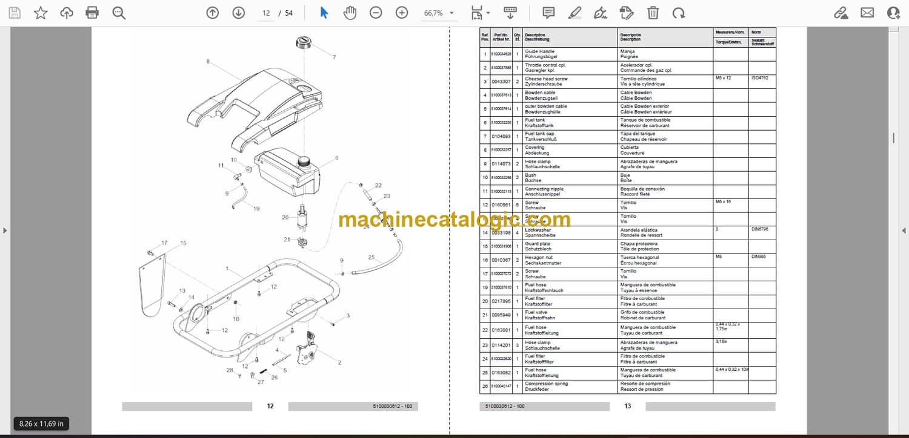This screenshot has height=438, width=909.
Task: Select the highlight text pen tool
Action: point(575,13)
